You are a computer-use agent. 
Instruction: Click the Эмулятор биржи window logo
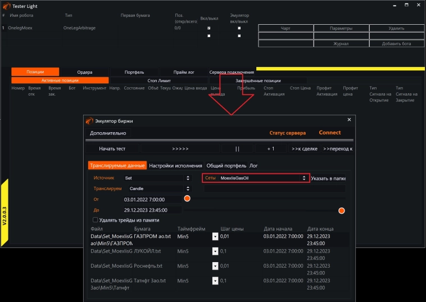(89, 120)
